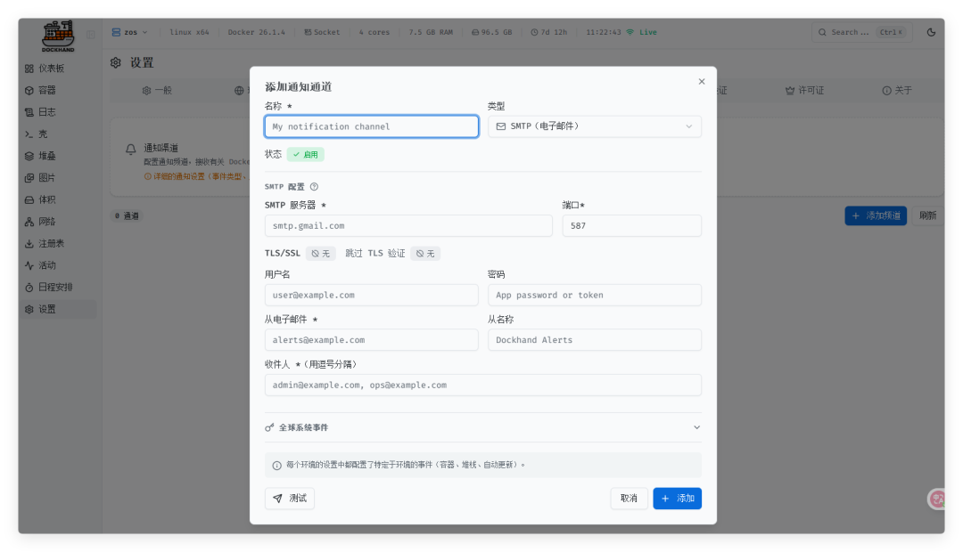Click the 设置 page gear icon
The width and height of the screenshot is (963, 552).
coord(115,62)
